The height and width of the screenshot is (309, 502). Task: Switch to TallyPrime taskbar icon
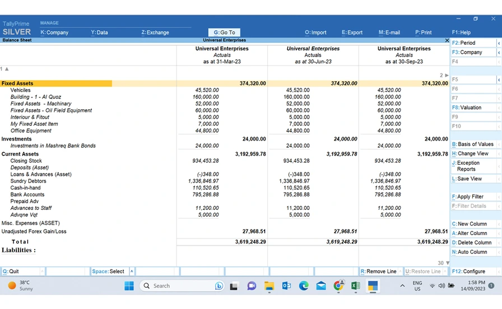click(x=373, y=285)
